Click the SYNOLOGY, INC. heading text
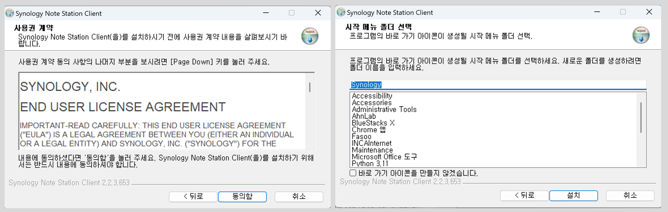The width and height of the screenshot is (668, 212). 70,87
